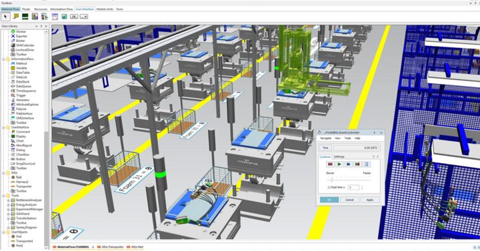Pick the yellow Comment icon in toolbox
Image resolution: width=480 pixels, height=251 pixels.
(16, 16)
